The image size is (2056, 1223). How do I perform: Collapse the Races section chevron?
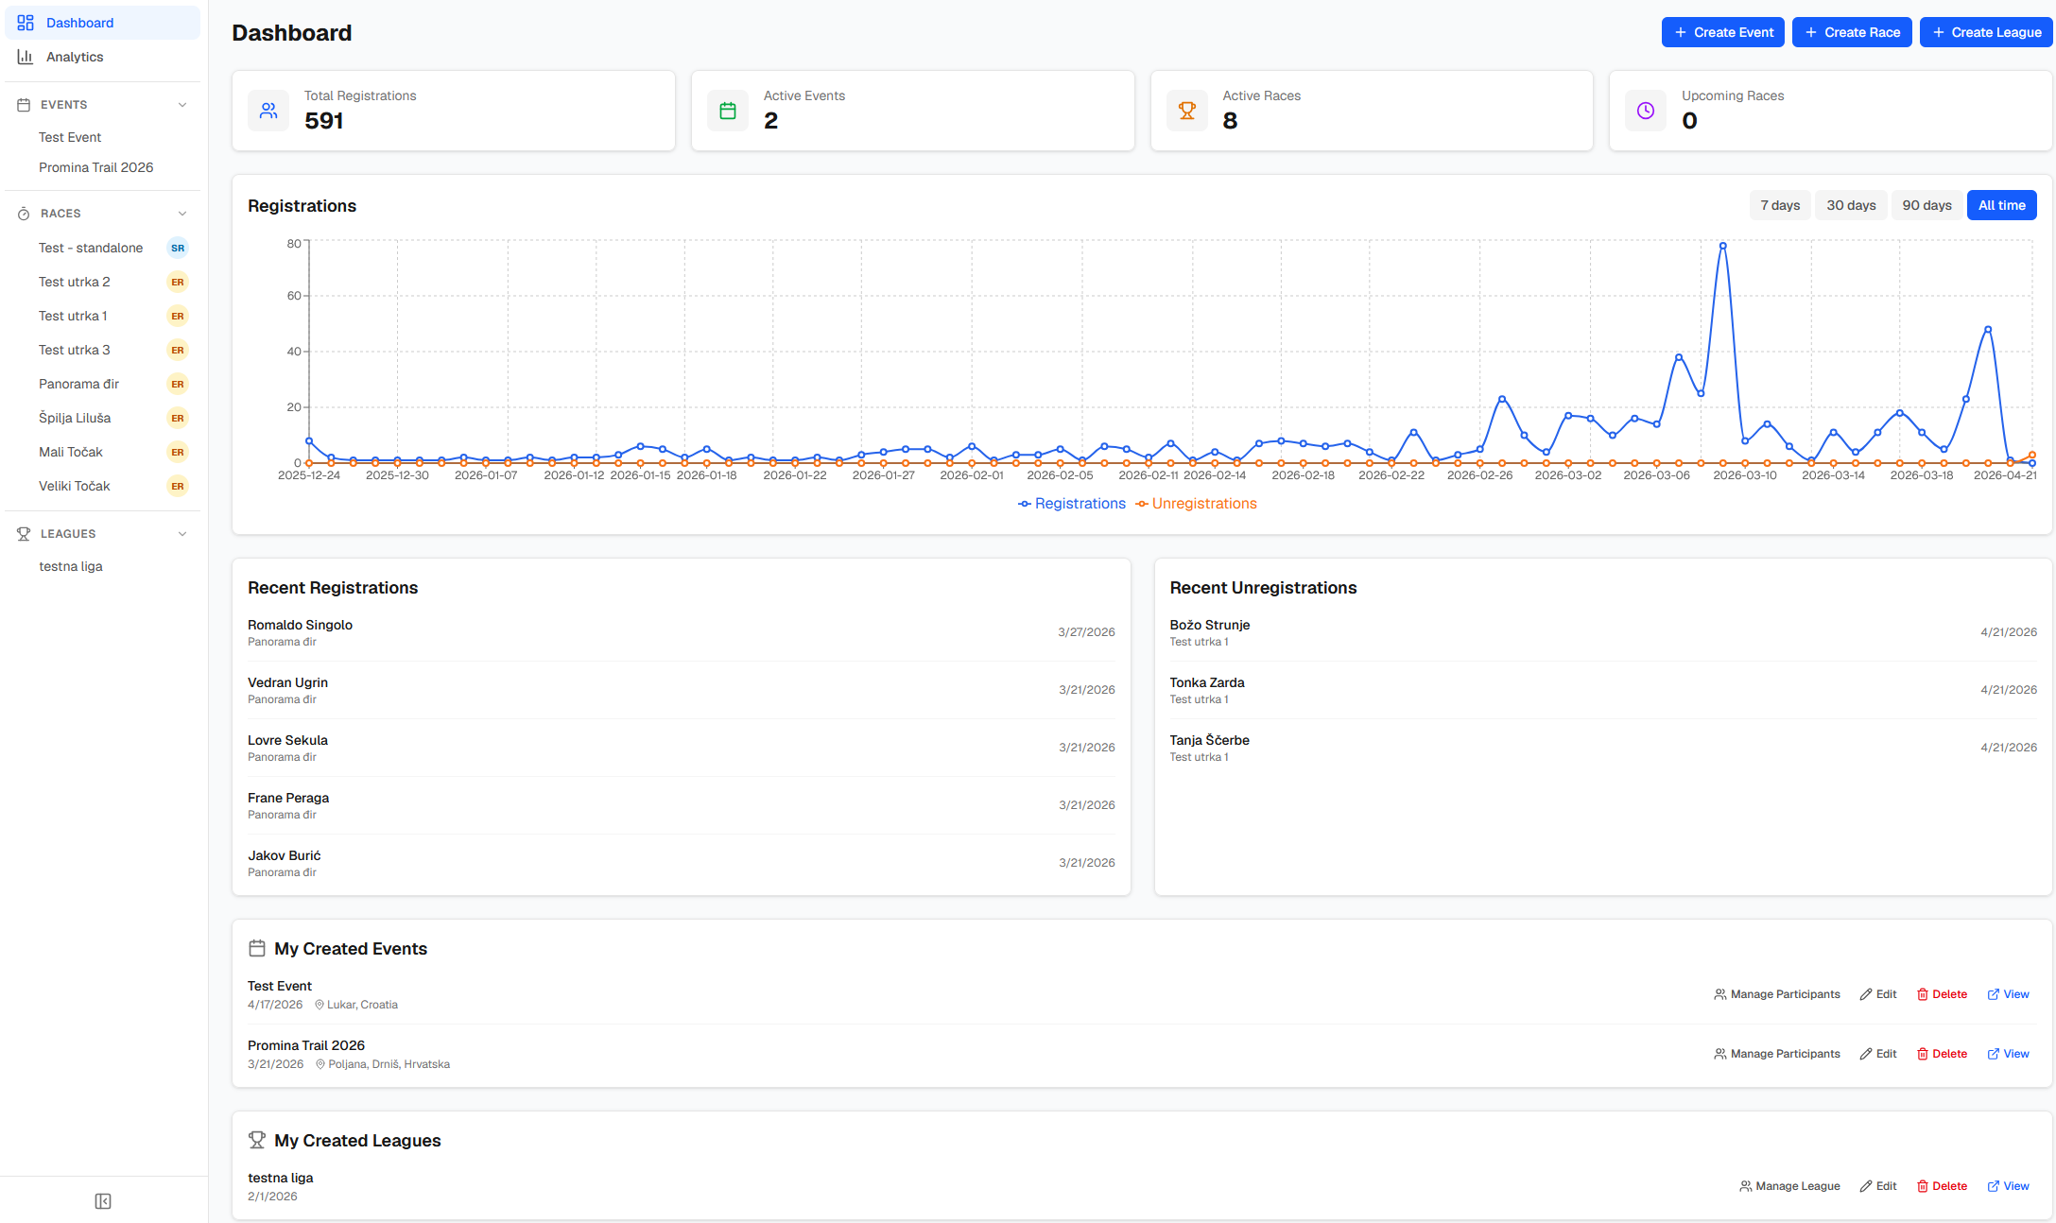pyautogui.click(x=182, y=214)
